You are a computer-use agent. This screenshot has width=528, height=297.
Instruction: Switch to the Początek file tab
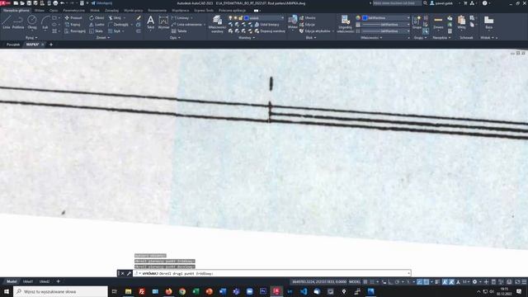point(13,45)
